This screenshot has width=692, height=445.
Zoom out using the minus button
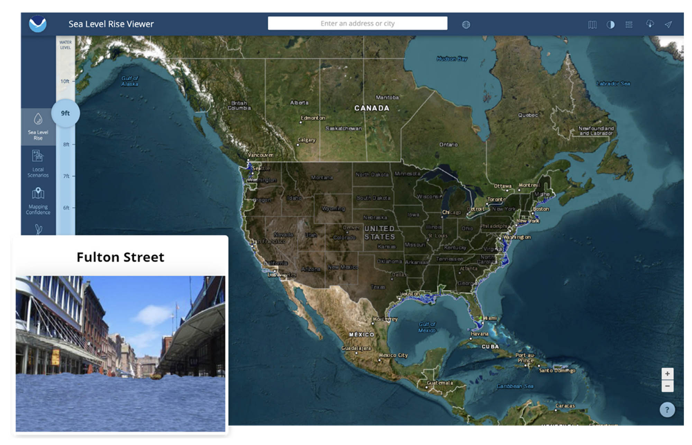click(x=667, y=385)
